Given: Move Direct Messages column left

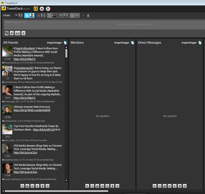Looking at the screenshot, I should point(155,186).
